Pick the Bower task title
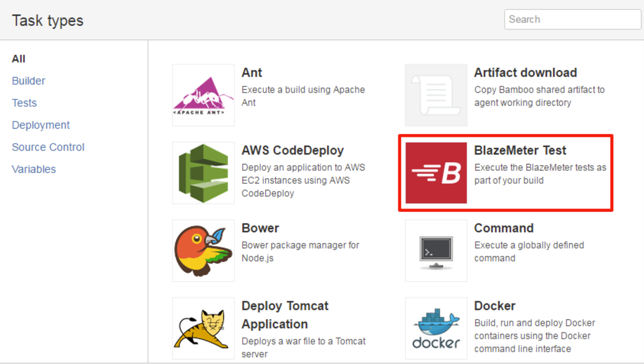 [x=260, y=228]
